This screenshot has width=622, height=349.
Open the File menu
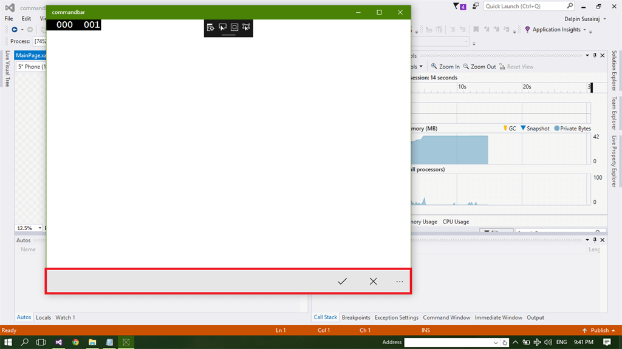[x=9, y=19]
